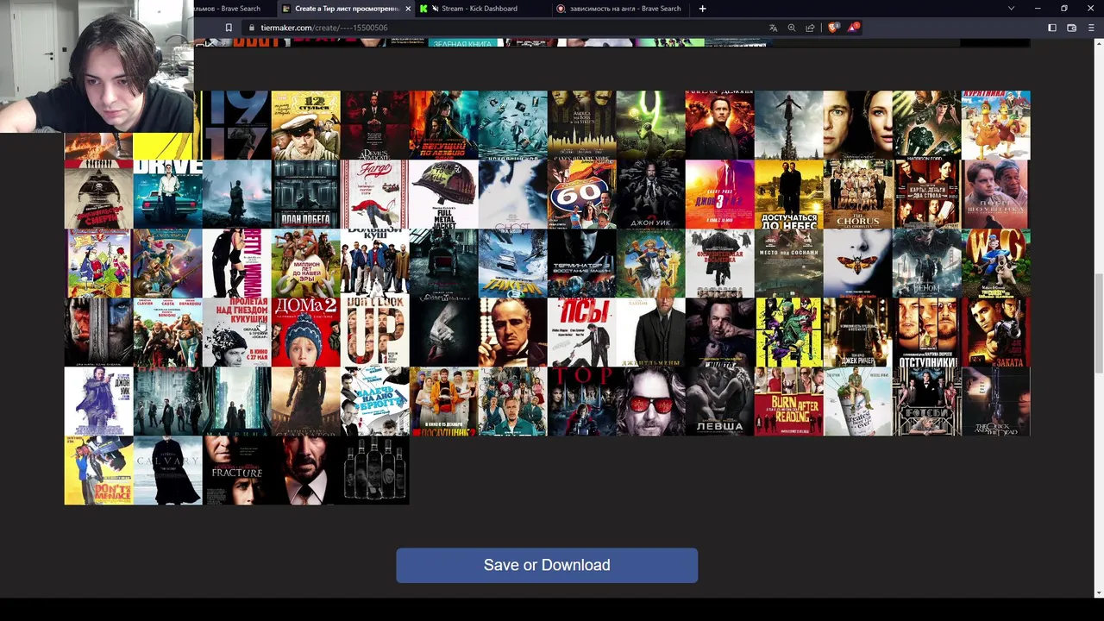Image resolution: width=1104 pixels, height=621 pixels.
Task: Select the Full Metal Jacket poster
Action: (x=443, y=194)
